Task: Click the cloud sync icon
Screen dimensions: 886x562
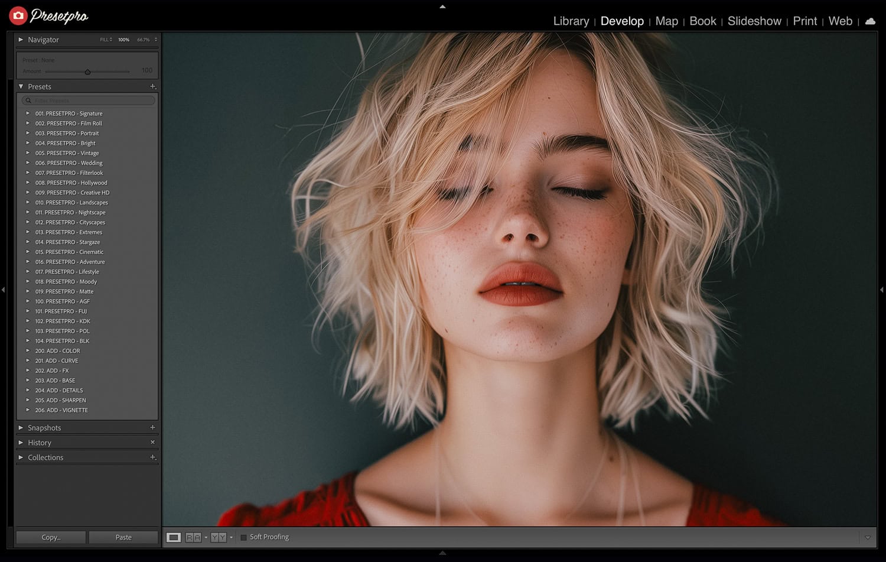Action: coord(870,21)
